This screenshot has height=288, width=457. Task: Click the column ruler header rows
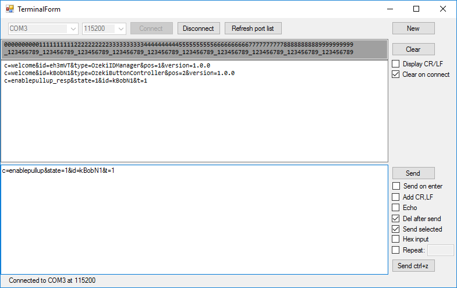pos(194,49)
